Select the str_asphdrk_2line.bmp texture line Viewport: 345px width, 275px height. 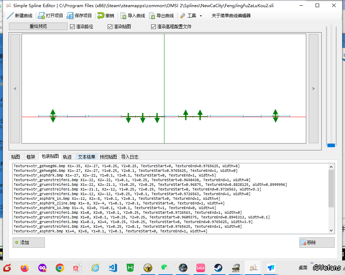[119, 203]
